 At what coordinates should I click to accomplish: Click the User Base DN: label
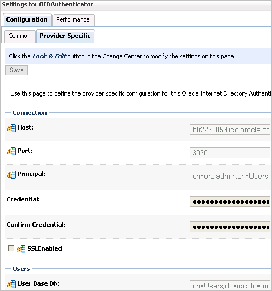pyautogui.click(x=38, y=283)
